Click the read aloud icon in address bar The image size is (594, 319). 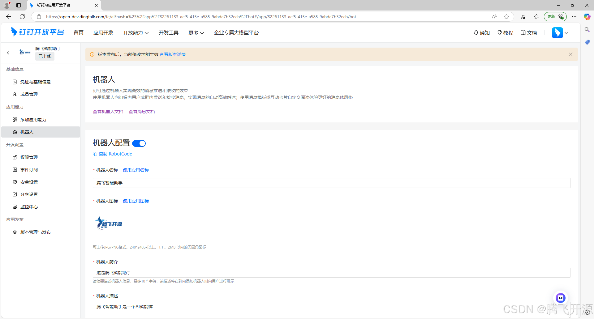(x=494, y=17)
